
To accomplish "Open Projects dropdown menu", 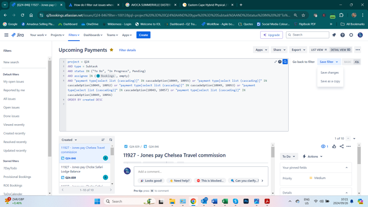I will (58, 35).
